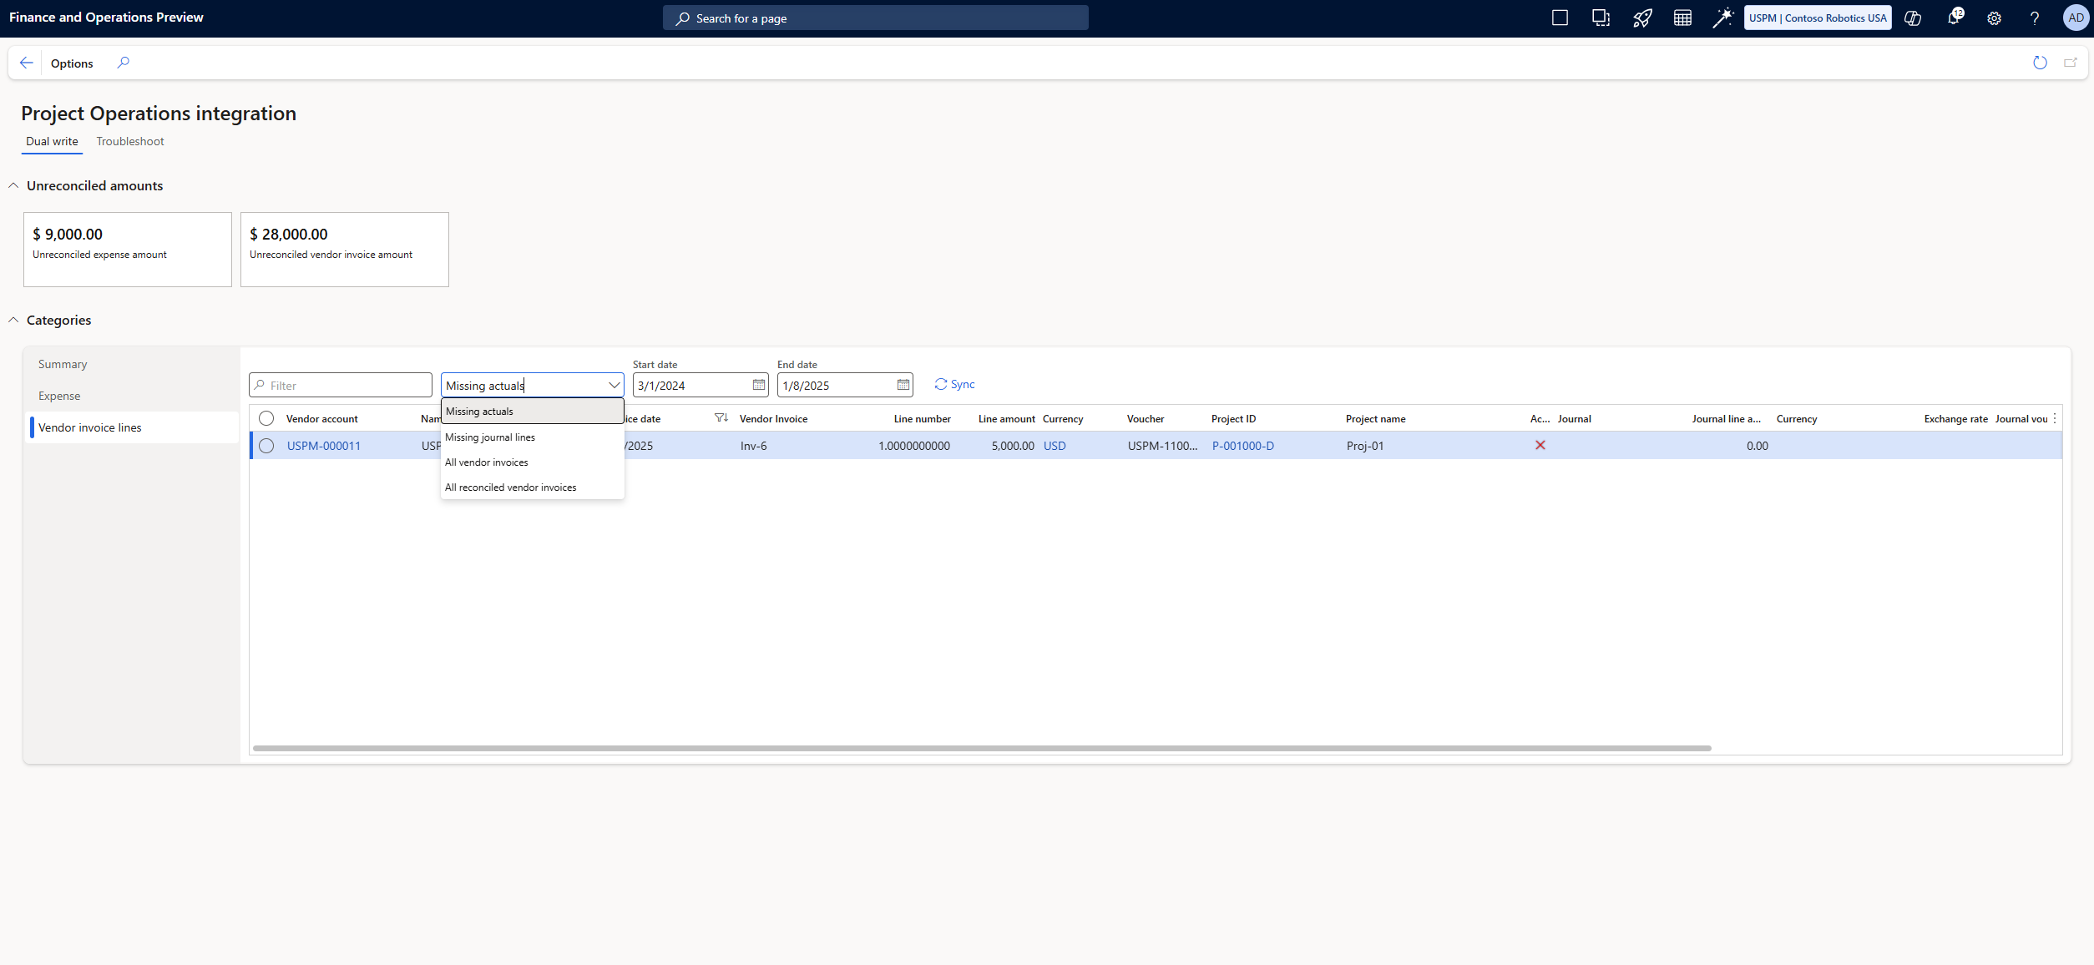Click the Vendor Invoice column header
Image resolution: width=2094 pixels, height=965 pixels.
pos(773,419)
